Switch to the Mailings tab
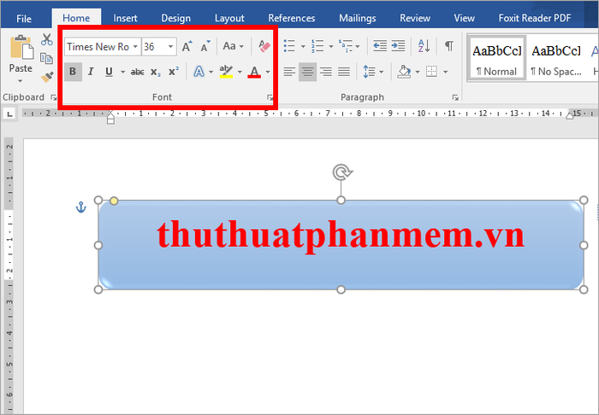The height and width of the screenshot is (415, 599). coord(358,18)
